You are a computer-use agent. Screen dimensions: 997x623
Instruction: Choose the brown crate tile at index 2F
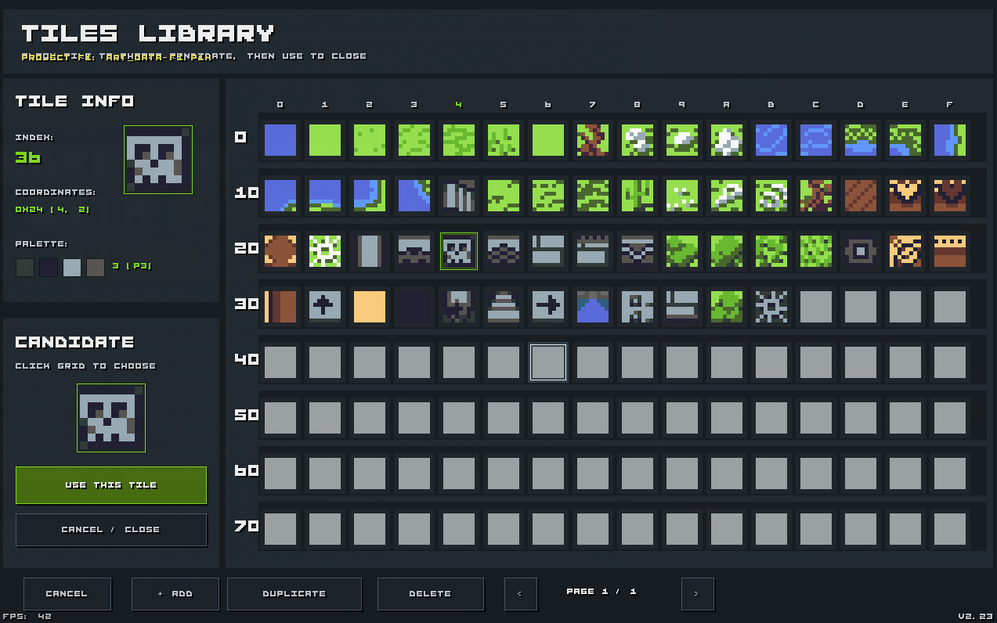[x=950, y=251]
